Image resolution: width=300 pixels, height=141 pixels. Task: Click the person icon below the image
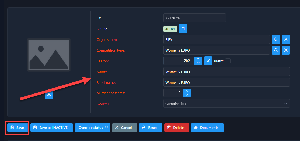point(49,95)
